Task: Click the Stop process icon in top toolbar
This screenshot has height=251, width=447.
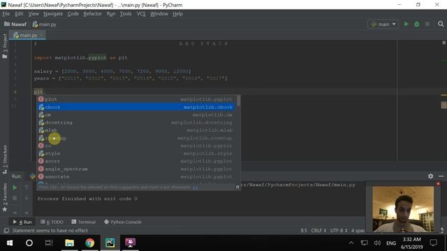Action: (x=427, y=24)
